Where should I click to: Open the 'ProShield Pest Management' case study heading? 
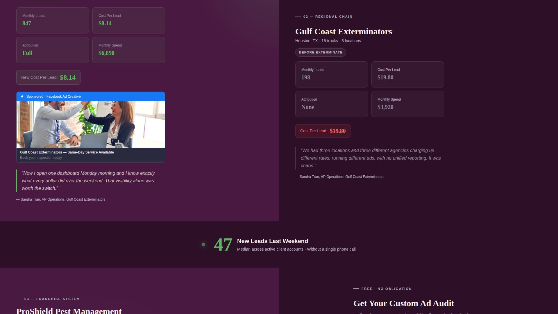click(x=69, y=311)
